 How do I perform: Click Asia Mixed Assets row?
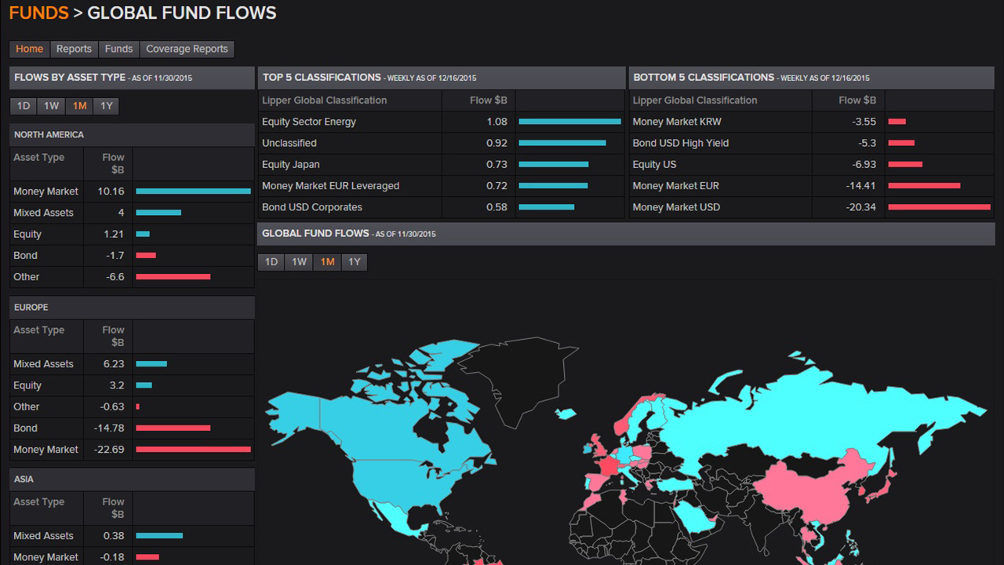coord(132,536)
